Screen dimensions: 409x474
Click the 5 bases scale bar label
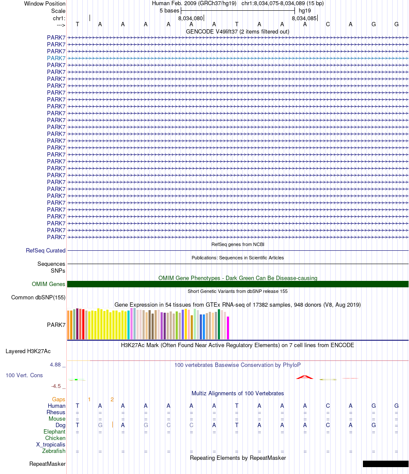tap(169, 11)
